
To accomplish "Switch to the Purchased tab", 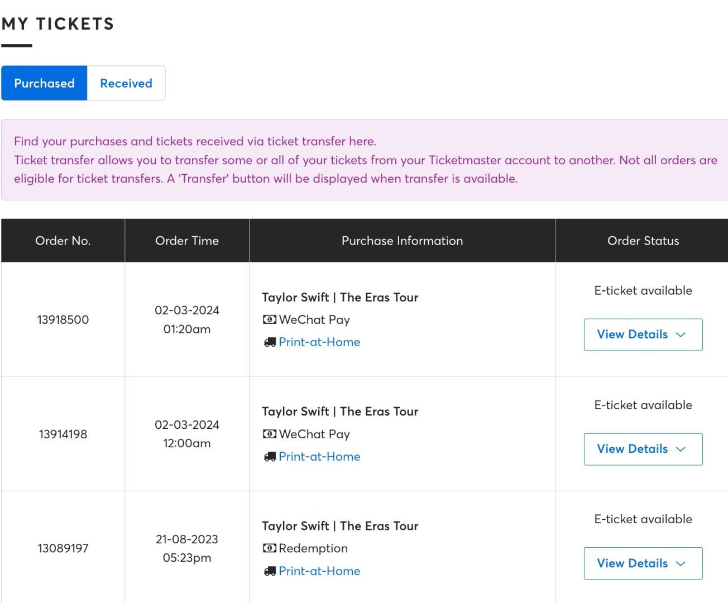I will (44, 83).
